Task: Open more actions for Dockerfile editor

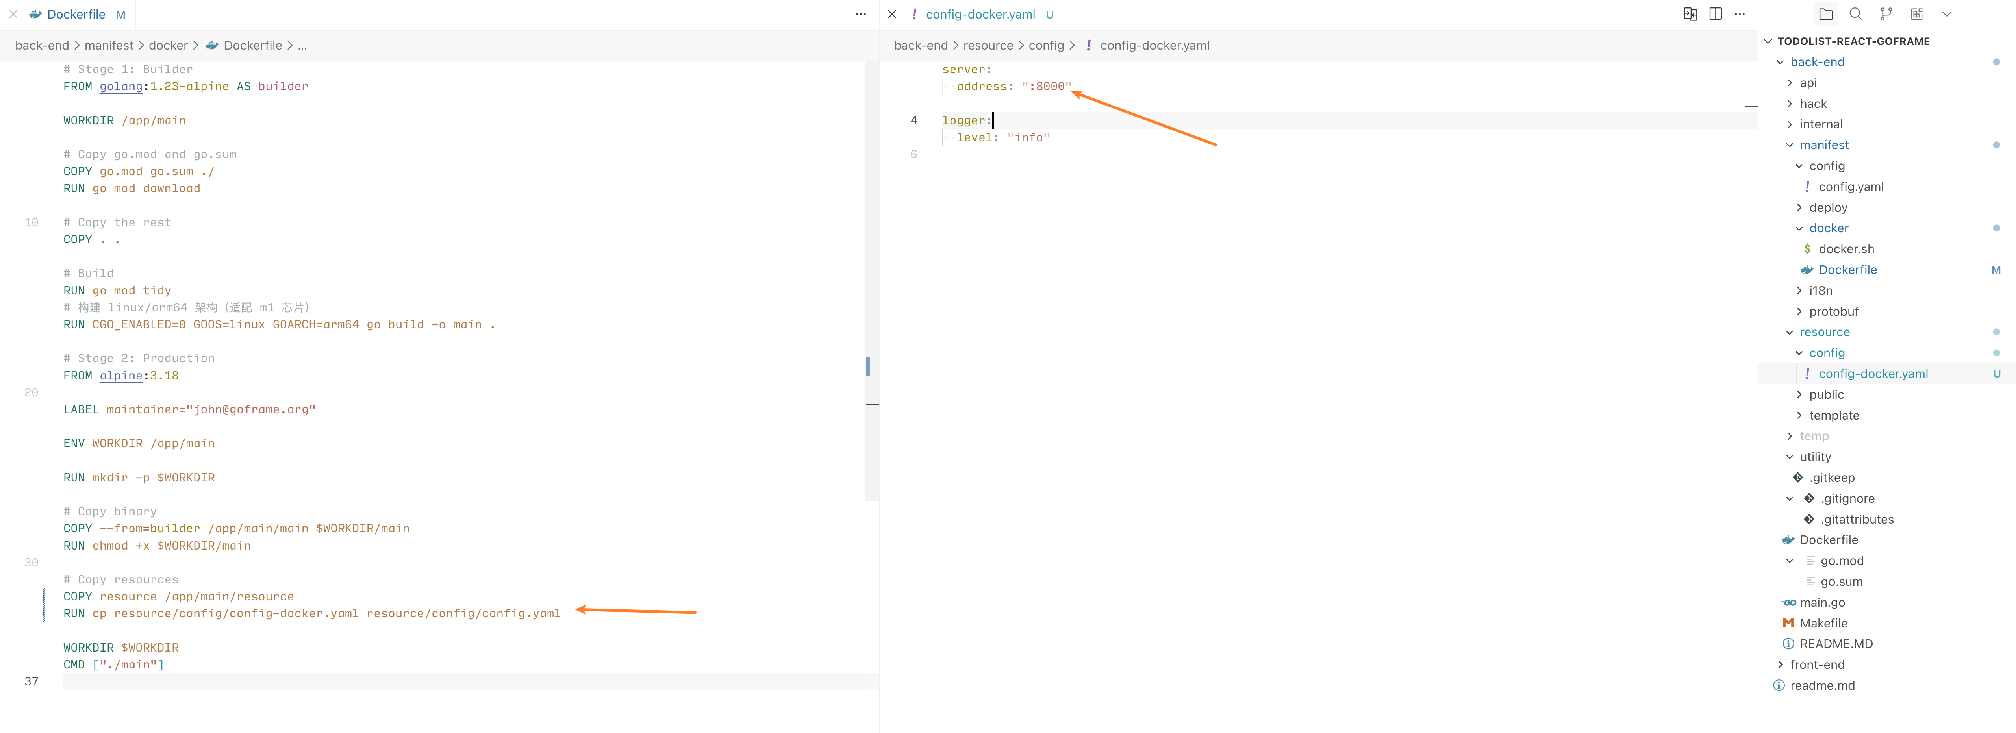Action: pyautogui.click(x=861, y=14)
